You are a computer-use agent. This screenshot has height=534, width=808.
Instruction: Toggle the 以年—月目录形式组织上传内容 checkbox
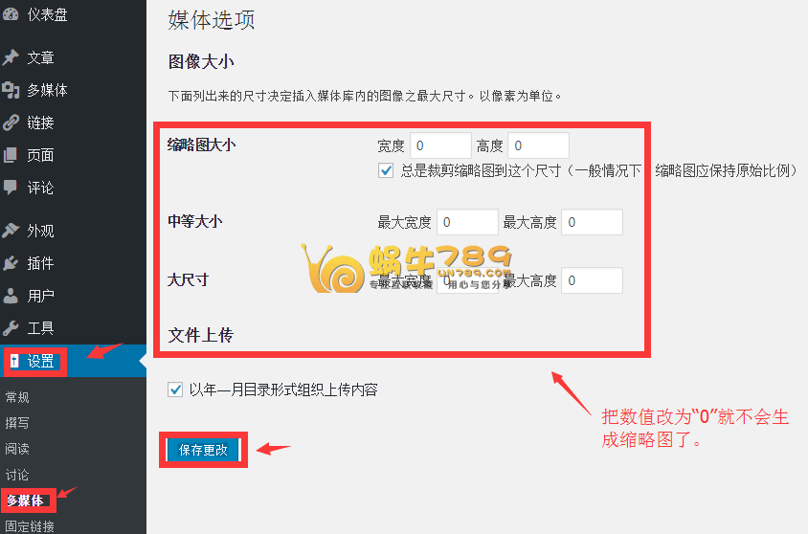click(x=175, y=389)
